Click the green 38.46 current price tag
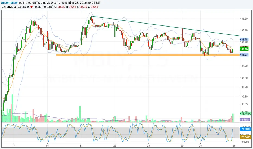253x149 pixels. (244, 49)
